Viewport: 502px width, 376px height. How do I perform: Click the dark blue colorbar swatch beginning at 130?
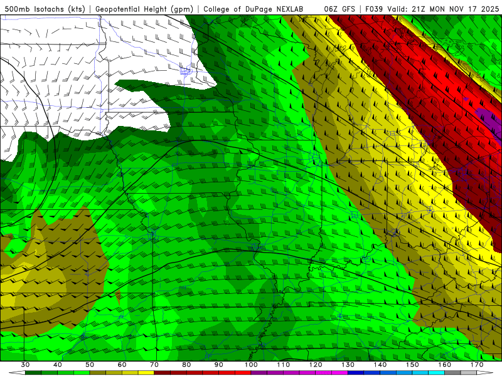coord(356,373)
